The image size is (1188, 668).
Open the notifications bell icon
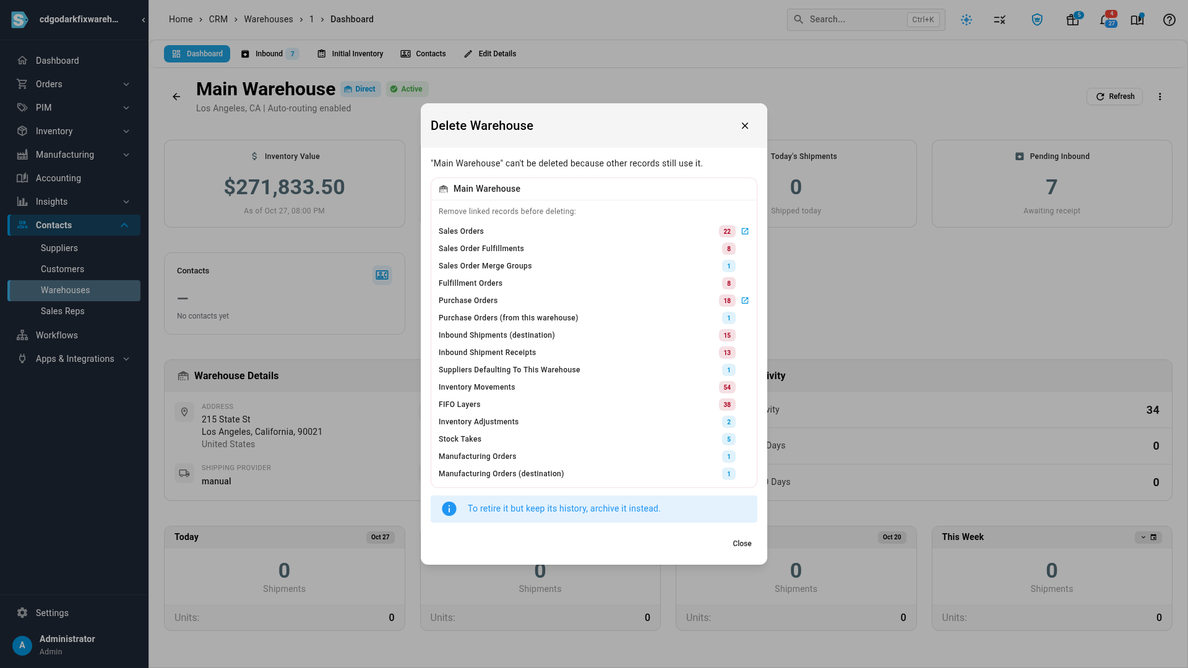[1106, 20]
